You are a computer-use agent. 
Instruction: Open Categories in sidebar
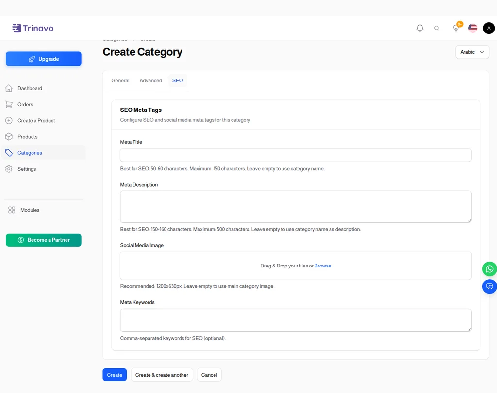point(43,153)
